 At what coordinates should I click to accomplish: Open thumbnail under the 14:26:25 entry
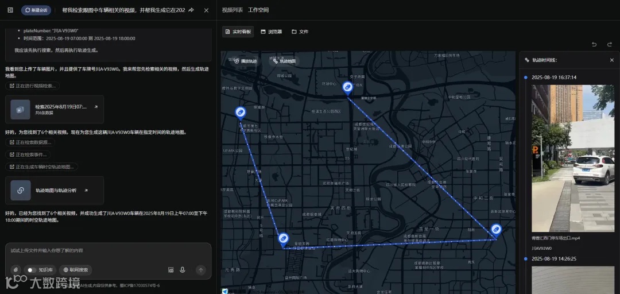click(x=573, y=280)
